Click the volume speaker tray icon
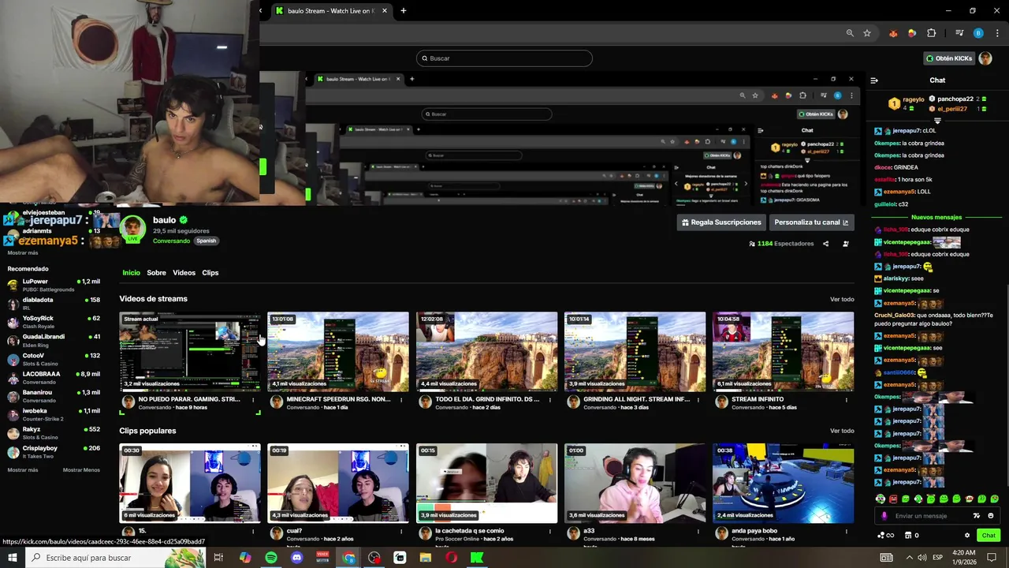Screen dimensions: 1009x568 (x=922, y=558)
